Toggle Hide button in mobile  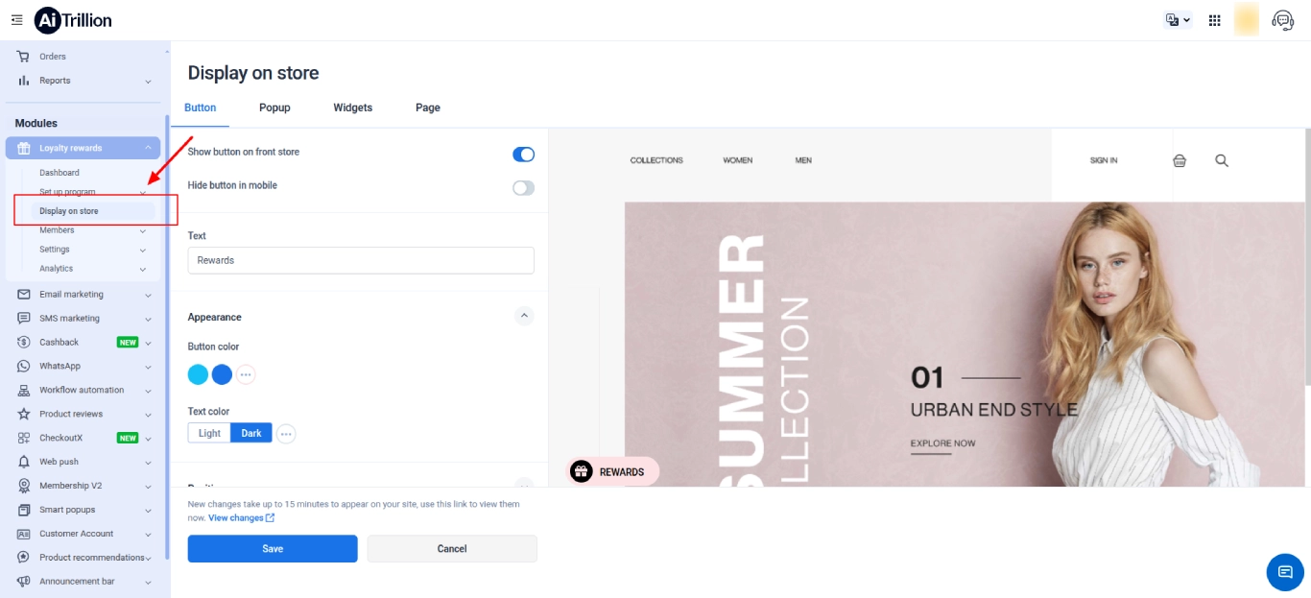pos(523,188)
